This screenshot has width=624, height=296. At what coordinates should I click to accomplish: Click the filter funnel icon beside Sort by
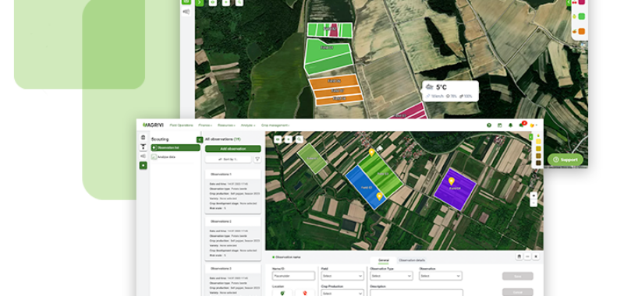coord(257,160)
